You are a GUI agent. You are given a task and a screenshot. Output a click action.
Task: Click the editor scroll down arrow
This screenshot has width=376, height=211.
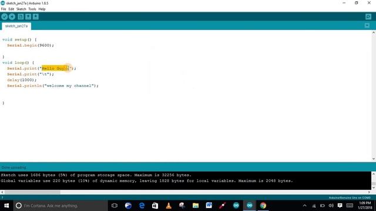(374, 159)
